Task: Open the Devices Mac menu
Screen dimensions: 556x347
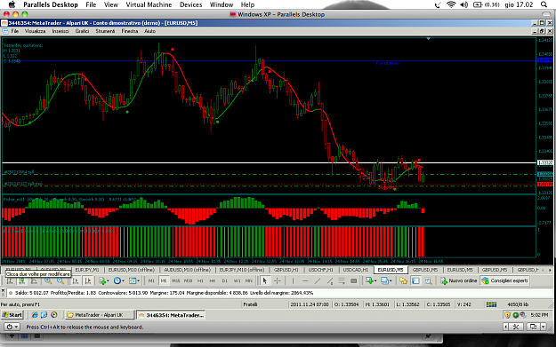Action: (190, 4)
